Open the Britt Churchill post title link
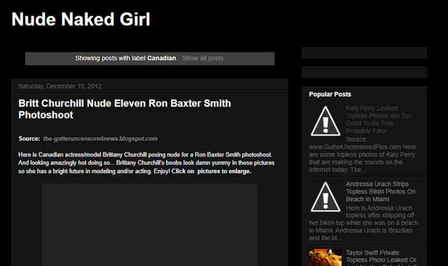Viewport: 448px width, 266px height. [124, 109]
